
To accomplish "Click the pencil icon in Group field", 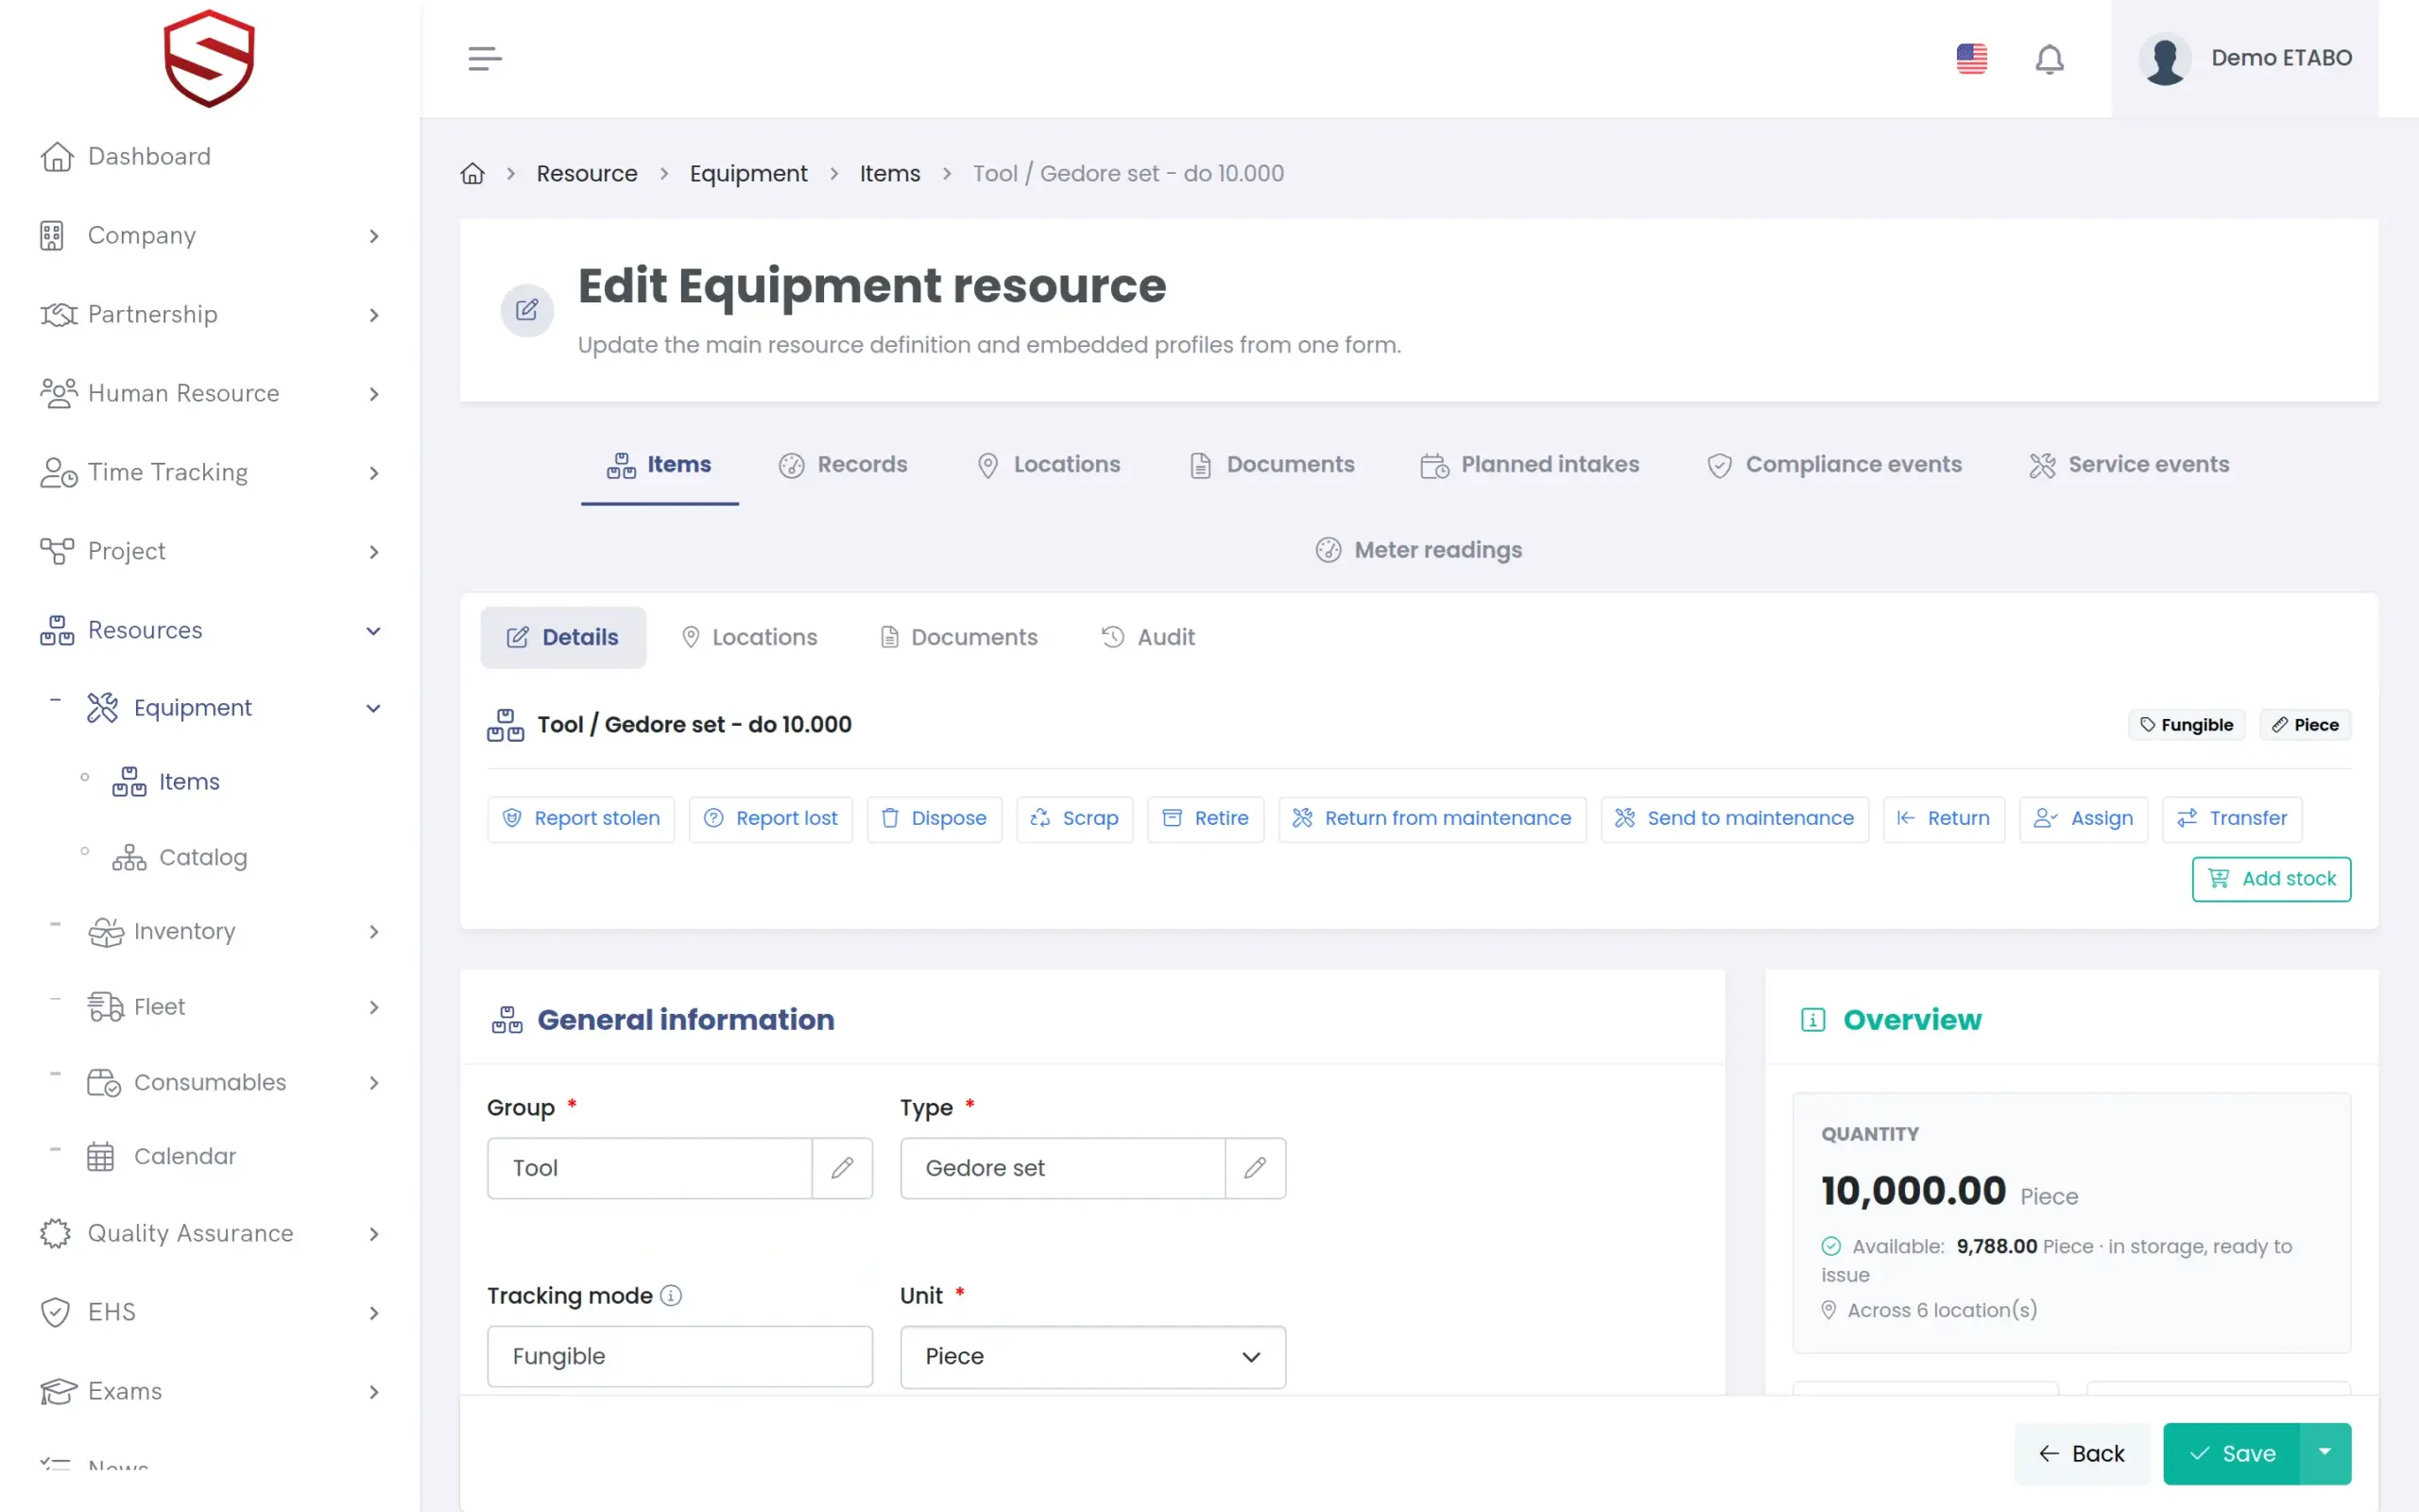I will pyautogui.click(x=842, y=1168).
